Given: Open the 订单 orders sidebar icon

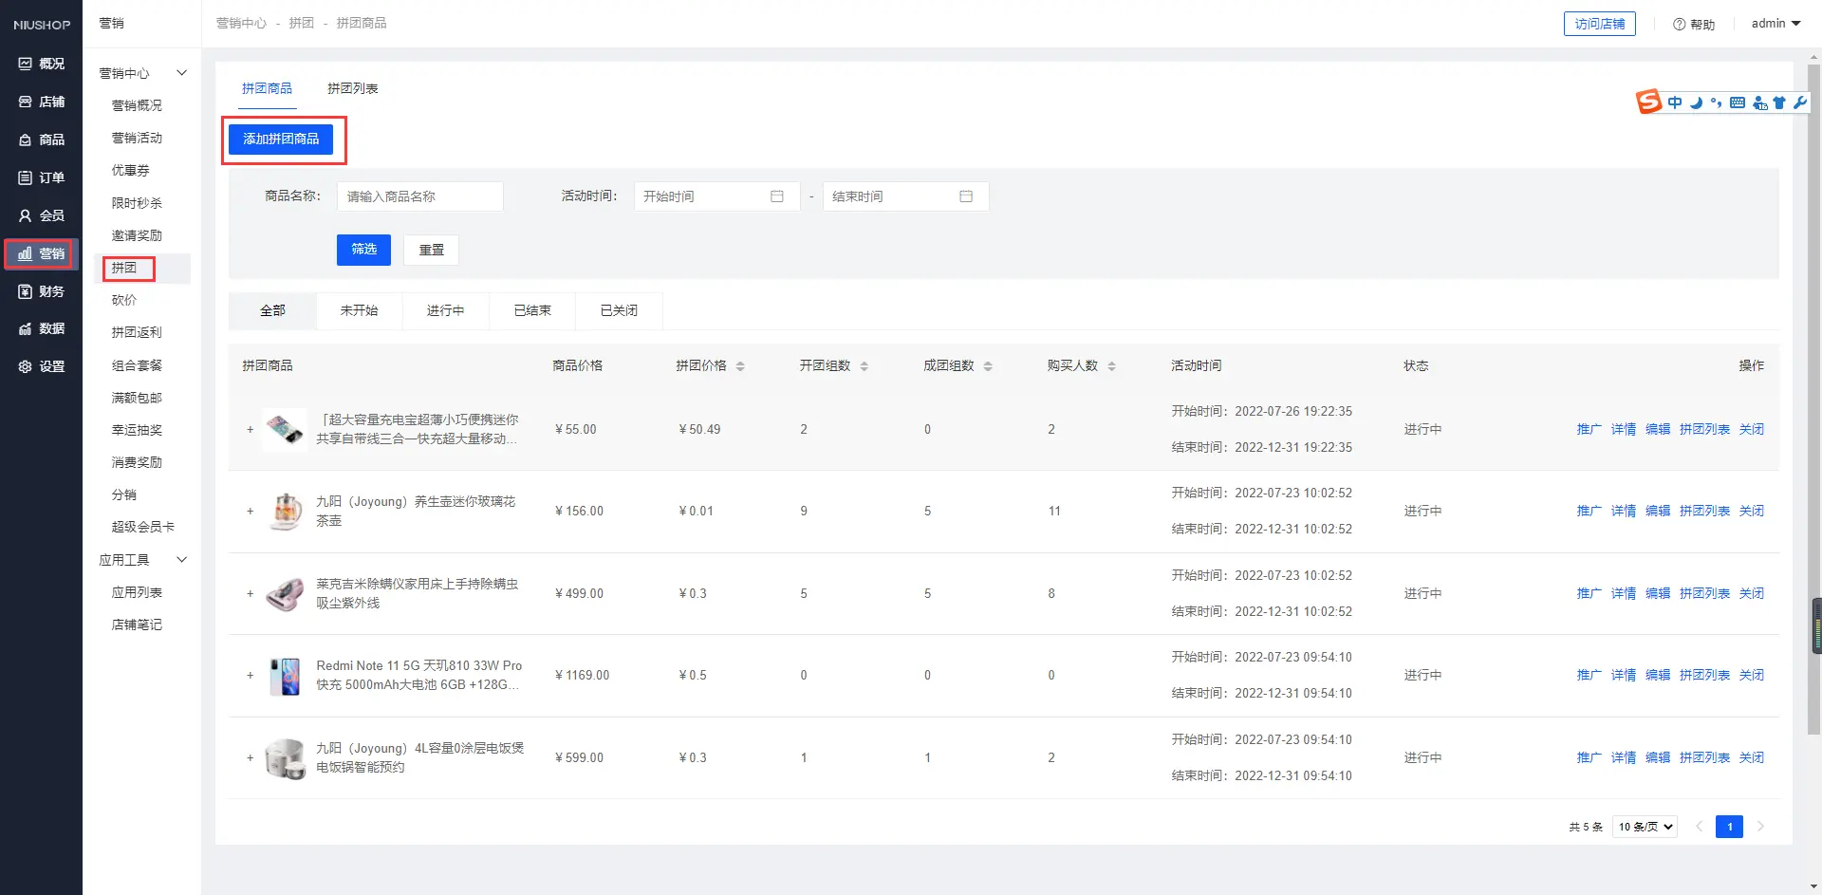Looking at the screenshot, I should [26, 177].
